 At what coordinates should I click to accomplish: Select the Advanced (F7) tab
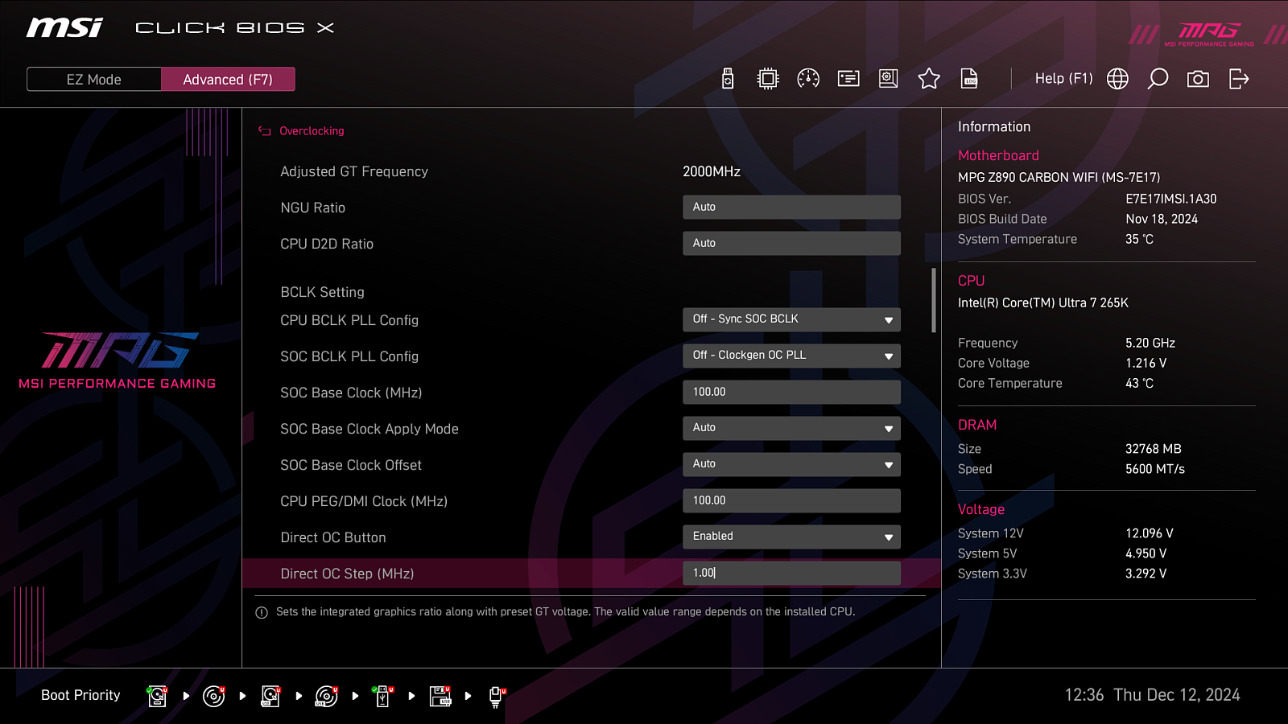click(x=228, y=79)
